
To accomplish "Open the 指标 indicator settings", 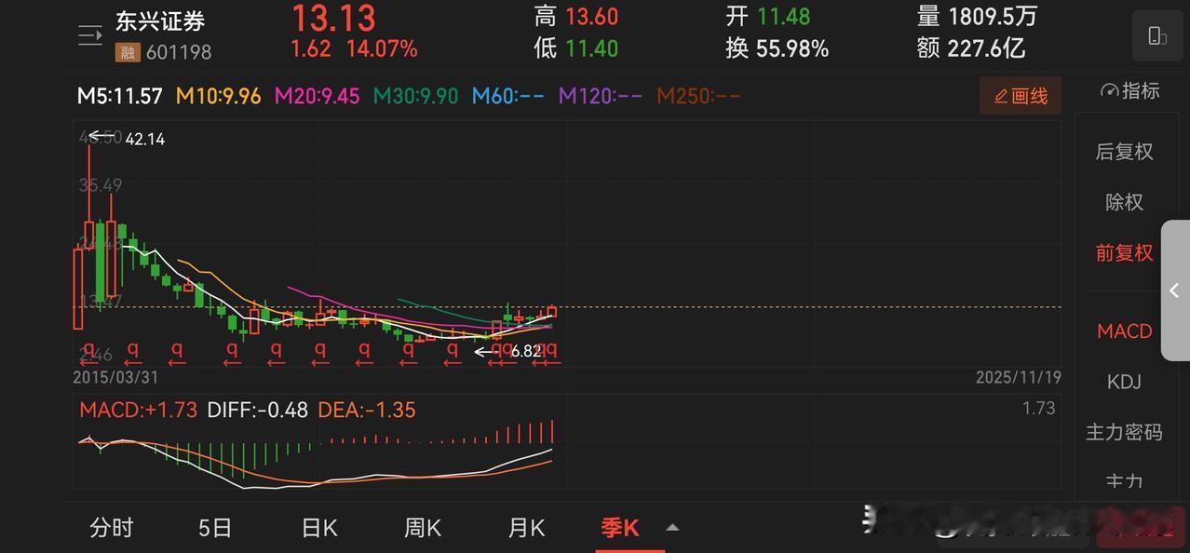I will coord(1129,90).
